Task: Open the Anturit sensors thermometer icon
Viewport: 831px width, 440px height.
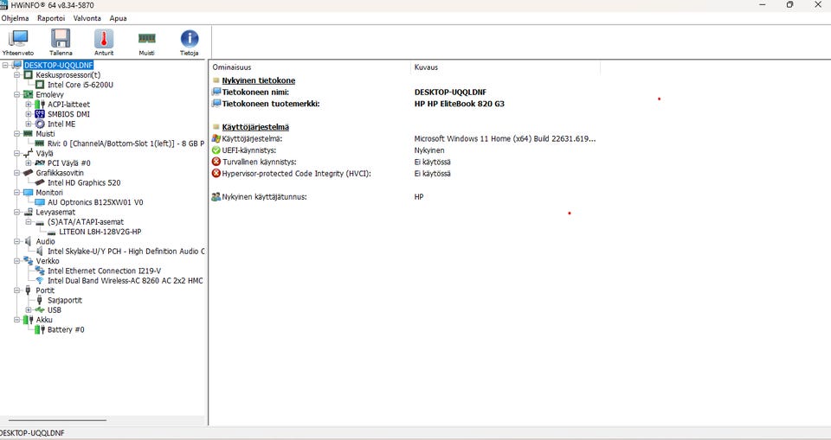Action: 104,39
